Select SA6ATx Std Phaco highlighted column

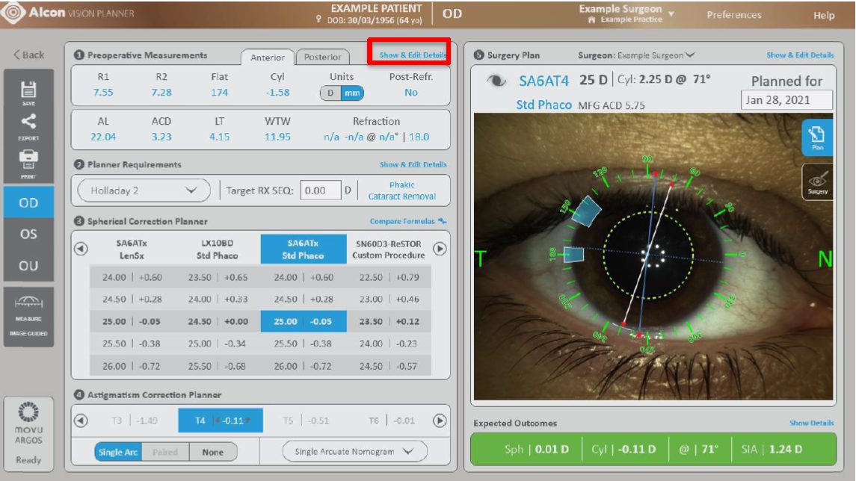(303, 249)
